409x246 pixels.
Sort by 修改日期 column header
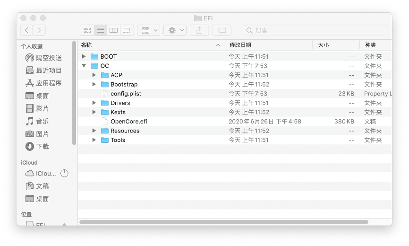pos(268,45)
